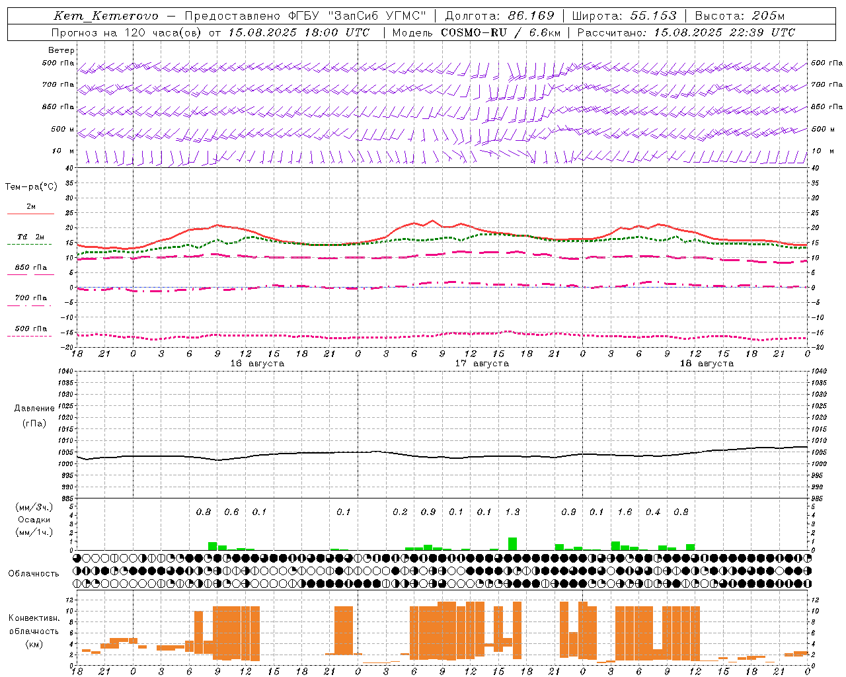Click the 'Тем-ра(°C)' temperature axis title
The image size is (846, 677).
(31, 187)
